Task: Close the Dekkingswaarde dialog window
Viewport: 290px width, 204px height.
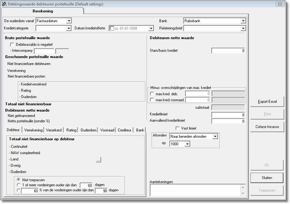Action: pyautogui.click(x=280, y=4)
